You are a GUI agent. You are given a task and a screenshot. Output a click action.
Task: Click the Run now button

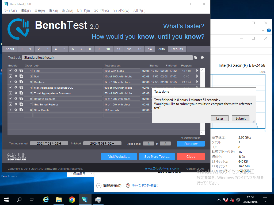(191, 144)
